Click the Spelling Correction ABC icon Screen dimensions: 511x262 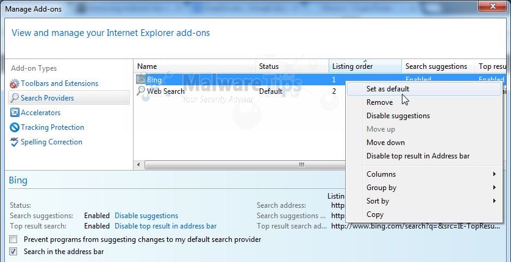point(15,142)
